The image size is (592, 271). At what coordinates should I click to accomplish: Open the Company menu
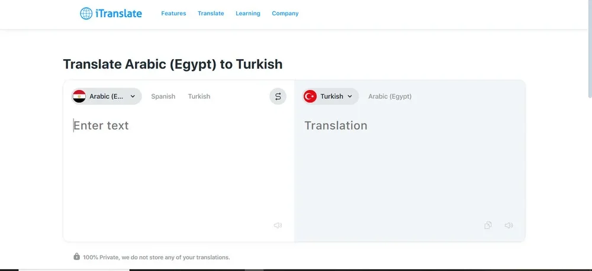[x=285, y=13]
